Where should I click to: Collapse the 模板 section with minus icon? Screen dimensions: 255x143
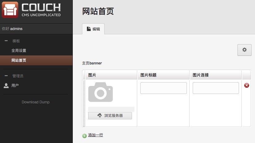pos(6,41)
